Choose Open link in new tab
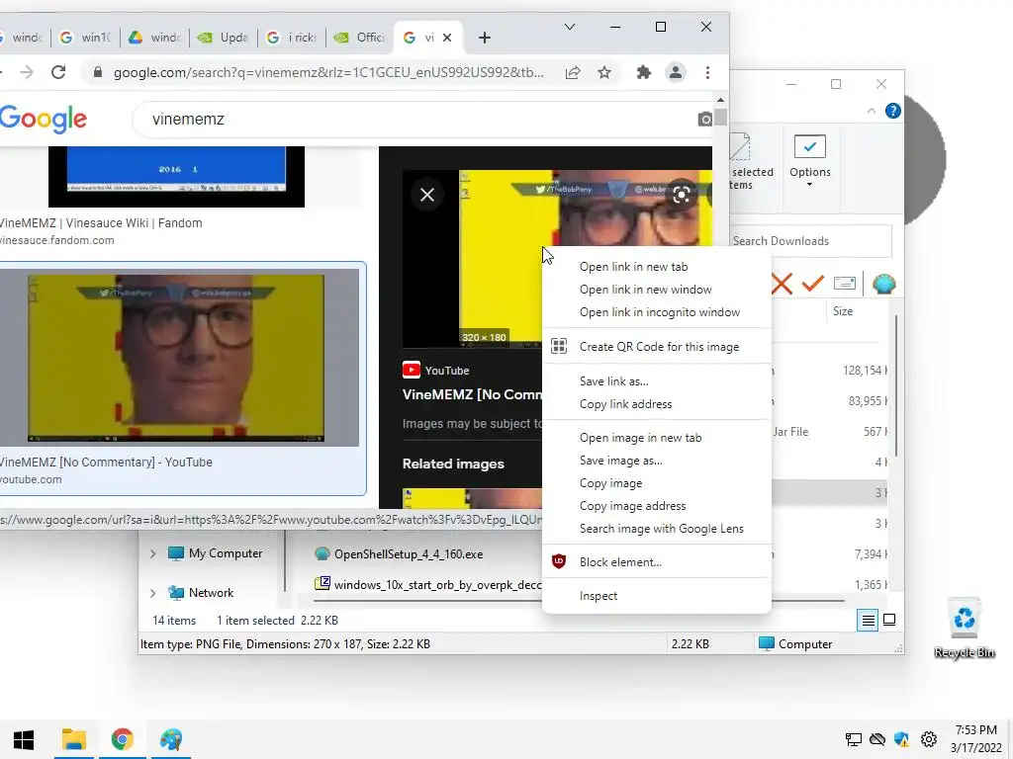Viewport: 1013px width, 759px height. [x=657, y=267]
